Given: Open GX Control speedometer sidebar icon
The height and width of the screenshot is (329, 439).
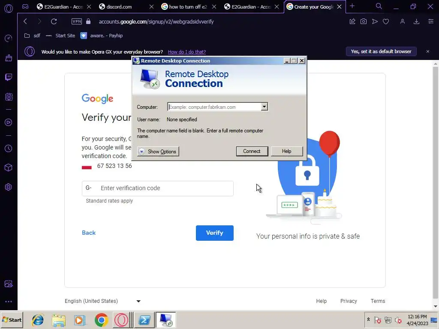Looking at the screenshot, I should (9, 38).
